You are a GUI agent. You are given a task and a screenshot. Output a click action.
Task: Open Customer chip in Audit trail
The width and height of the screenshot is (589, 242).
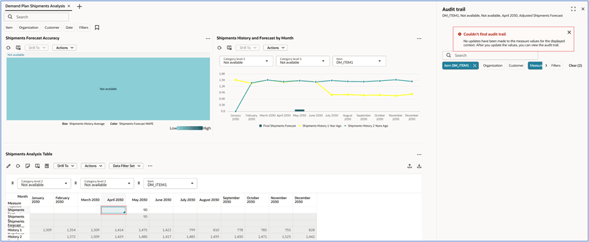click(516, 65)
